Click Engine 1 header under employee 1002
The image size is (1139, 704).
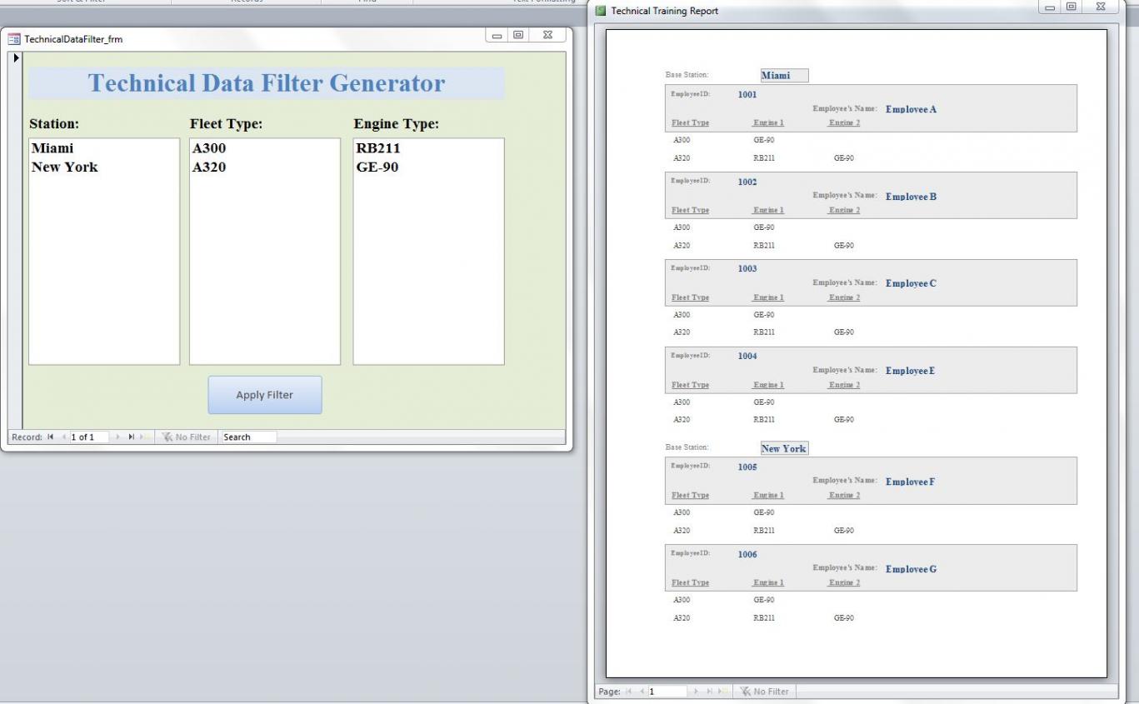(x=768, y=210)
